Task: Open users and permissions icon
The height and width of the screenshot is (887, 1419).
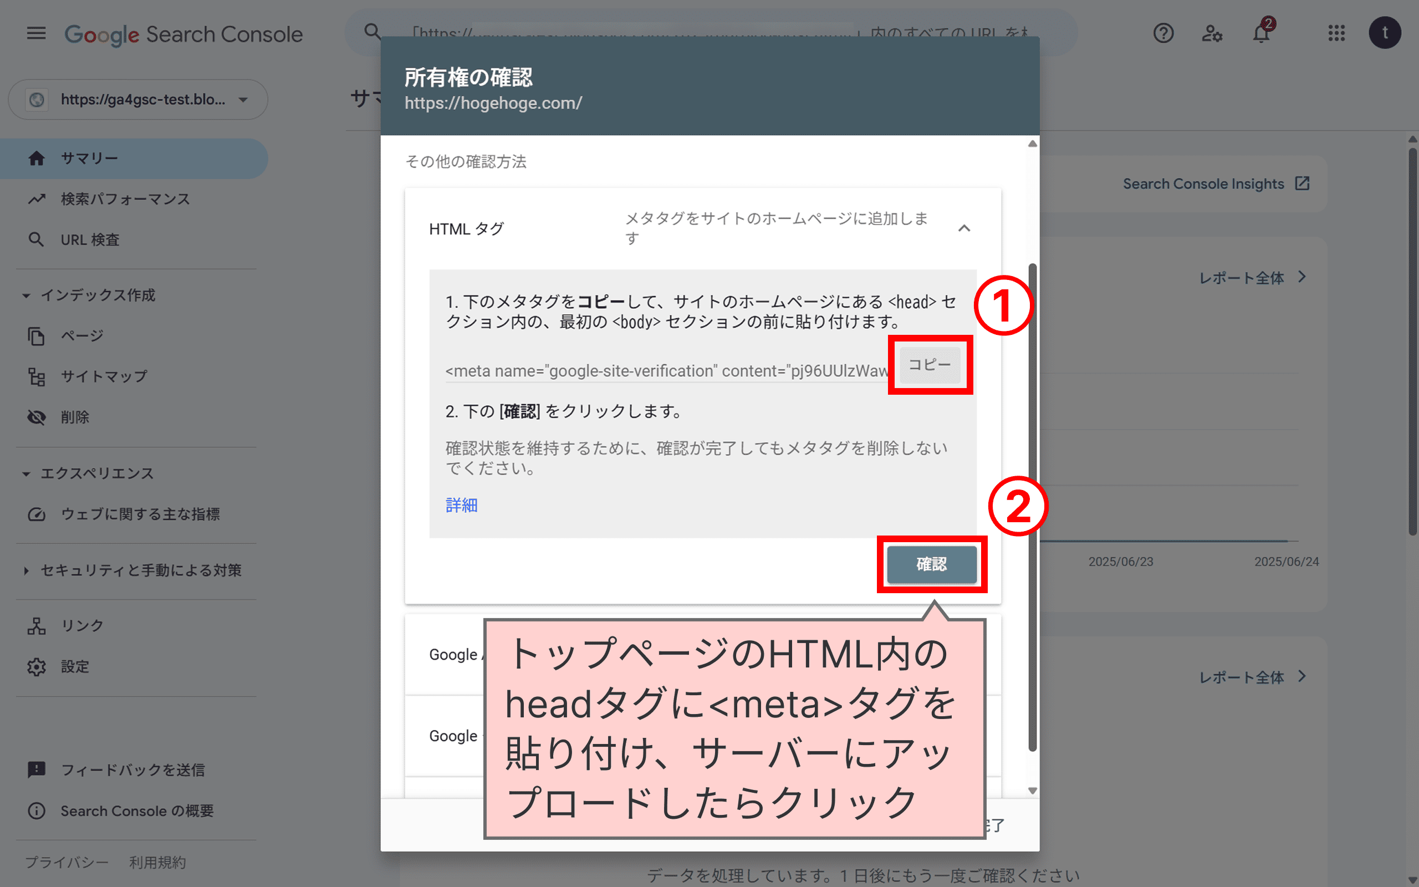Action: pyautogui.click(x=1212, y=33)
